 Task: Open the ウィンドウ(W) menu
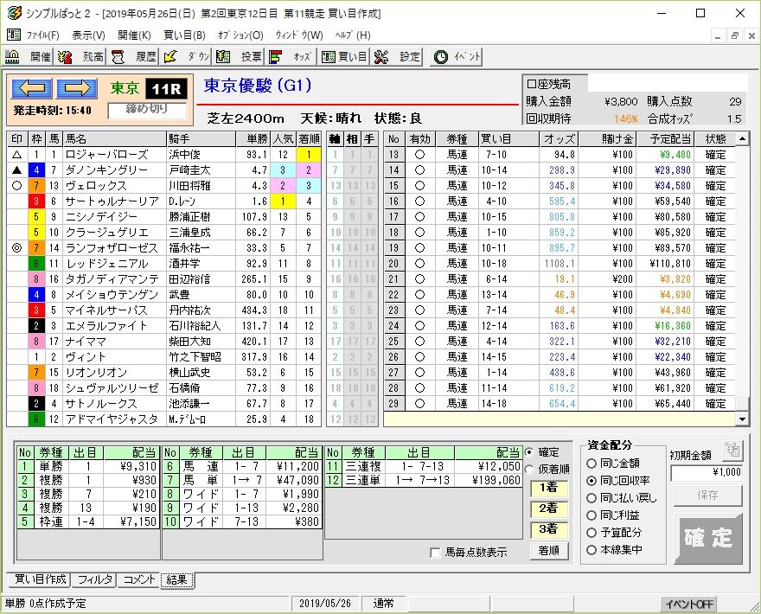coord(299,35)
